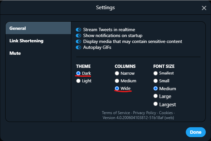Image resolution: width=211 pixels, height=141 pixels.
Task: Toggle Stream Tweets in realtime switch
Action: click(79, 30)
